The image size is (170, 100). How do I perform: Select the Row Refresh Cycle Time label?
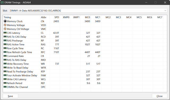(19, 52)
